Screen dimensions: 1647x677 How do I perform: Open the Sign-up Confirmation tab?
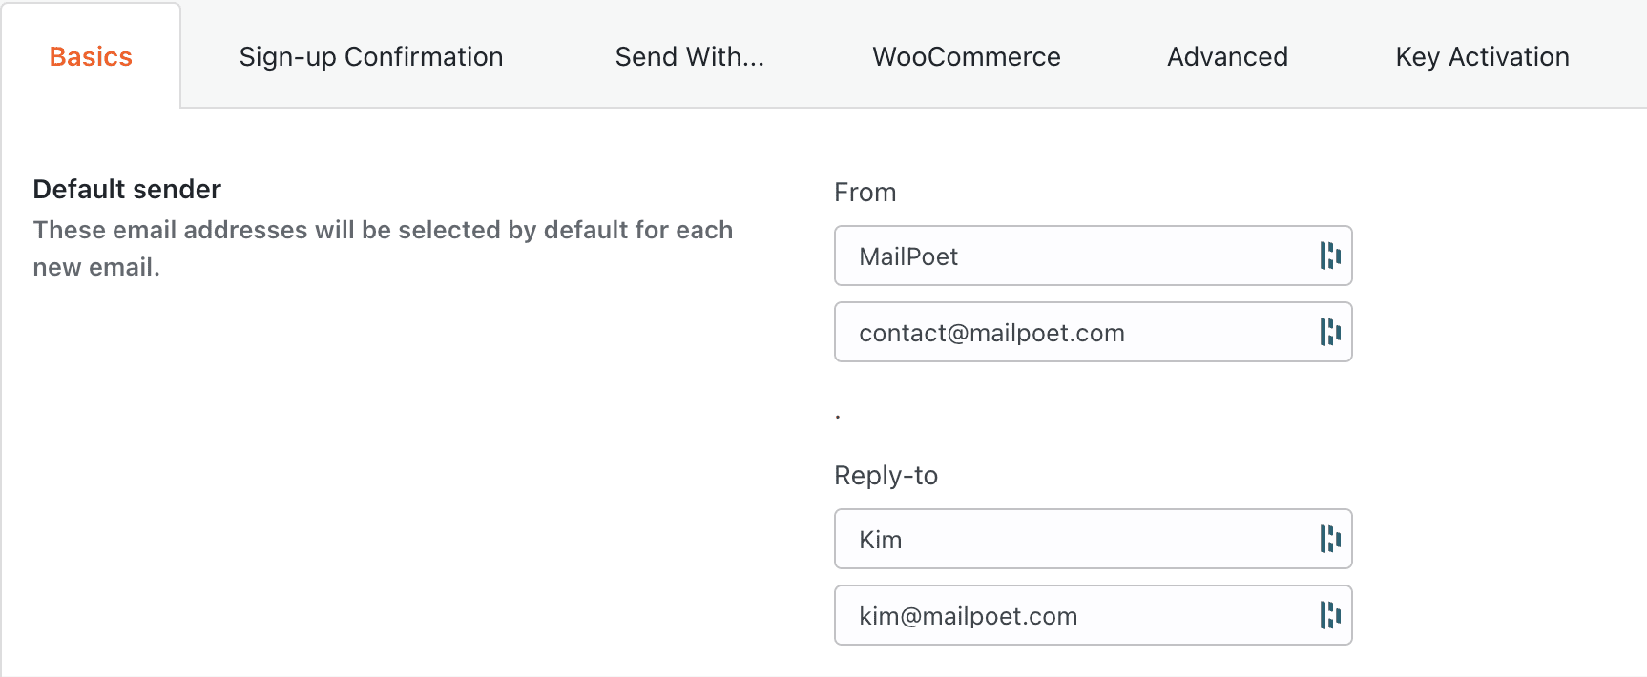[370, 57]
